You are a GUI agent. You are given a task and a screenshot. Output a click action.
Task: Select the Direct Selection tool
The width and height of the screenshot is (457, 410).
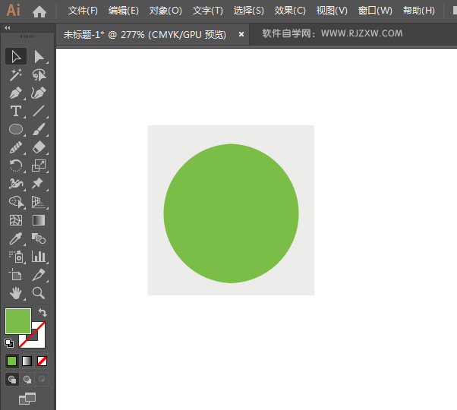click(39, 56)
